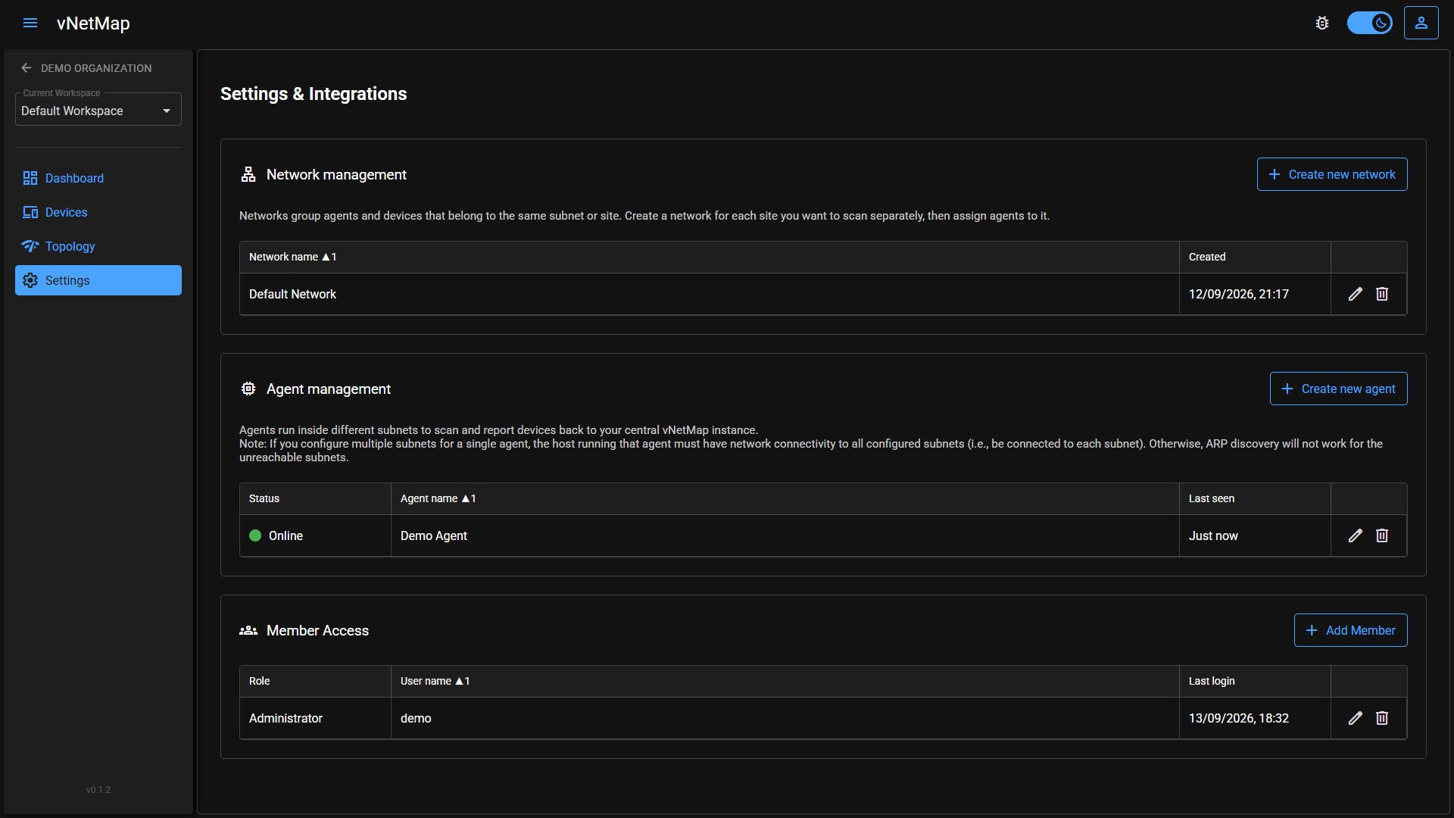The width and height of the screenshot is (1454, 818).
Task: Edit the Demo Agent entry
Action: coord(1356,535)
